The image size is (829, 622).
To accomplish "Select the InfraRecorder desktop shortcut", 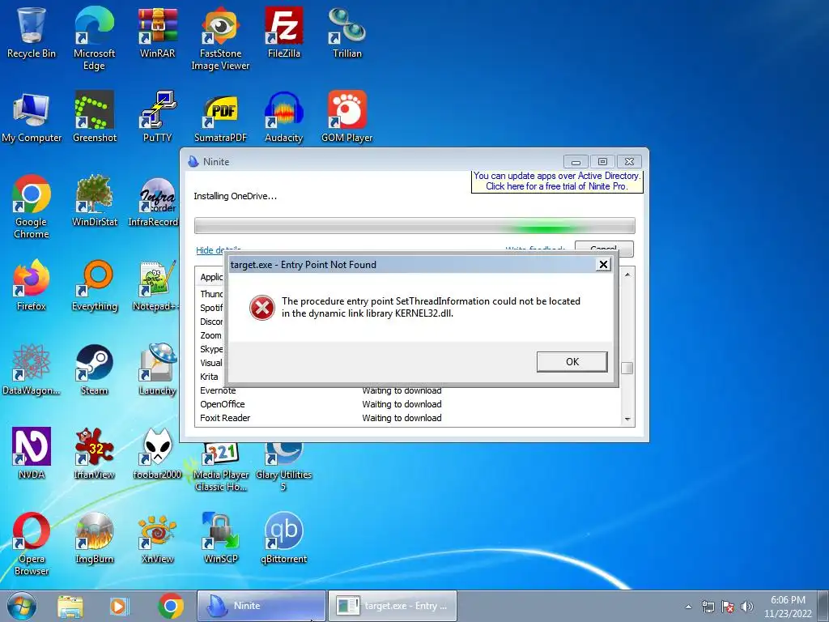I will (x=153, y=202).
